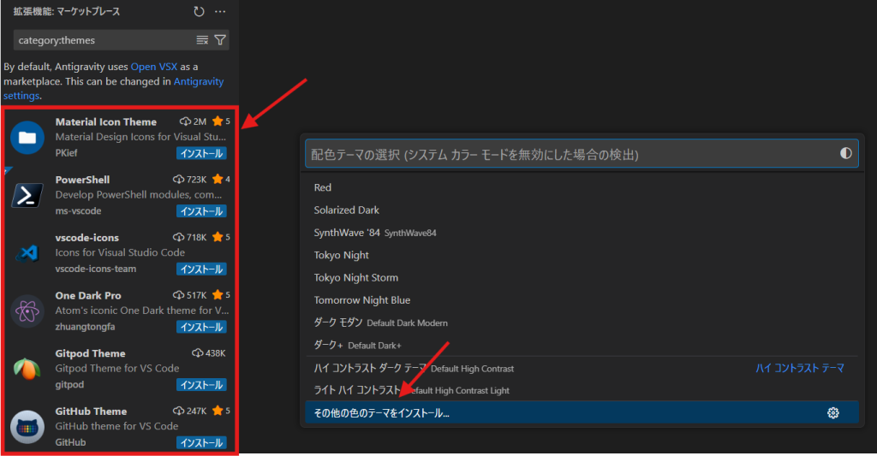Select the Tokyo Night theme
The height and width of the screenshot is (456, 877).
point(342,255)
